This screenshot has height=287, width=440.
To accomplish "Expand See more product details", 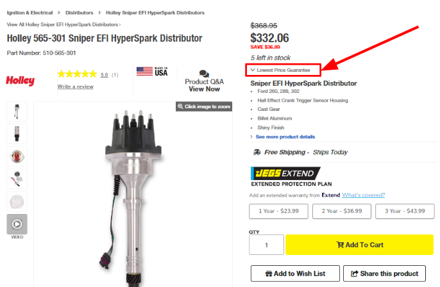I will 285,136.
